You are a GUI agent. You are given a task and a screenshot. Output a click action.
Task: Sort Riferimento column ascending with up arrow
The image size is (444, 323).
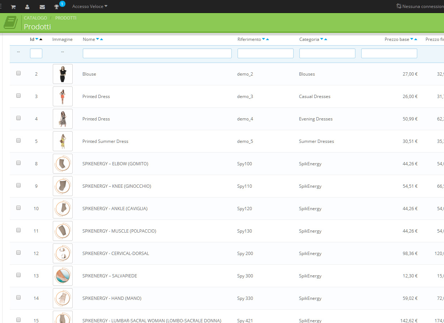267,39
